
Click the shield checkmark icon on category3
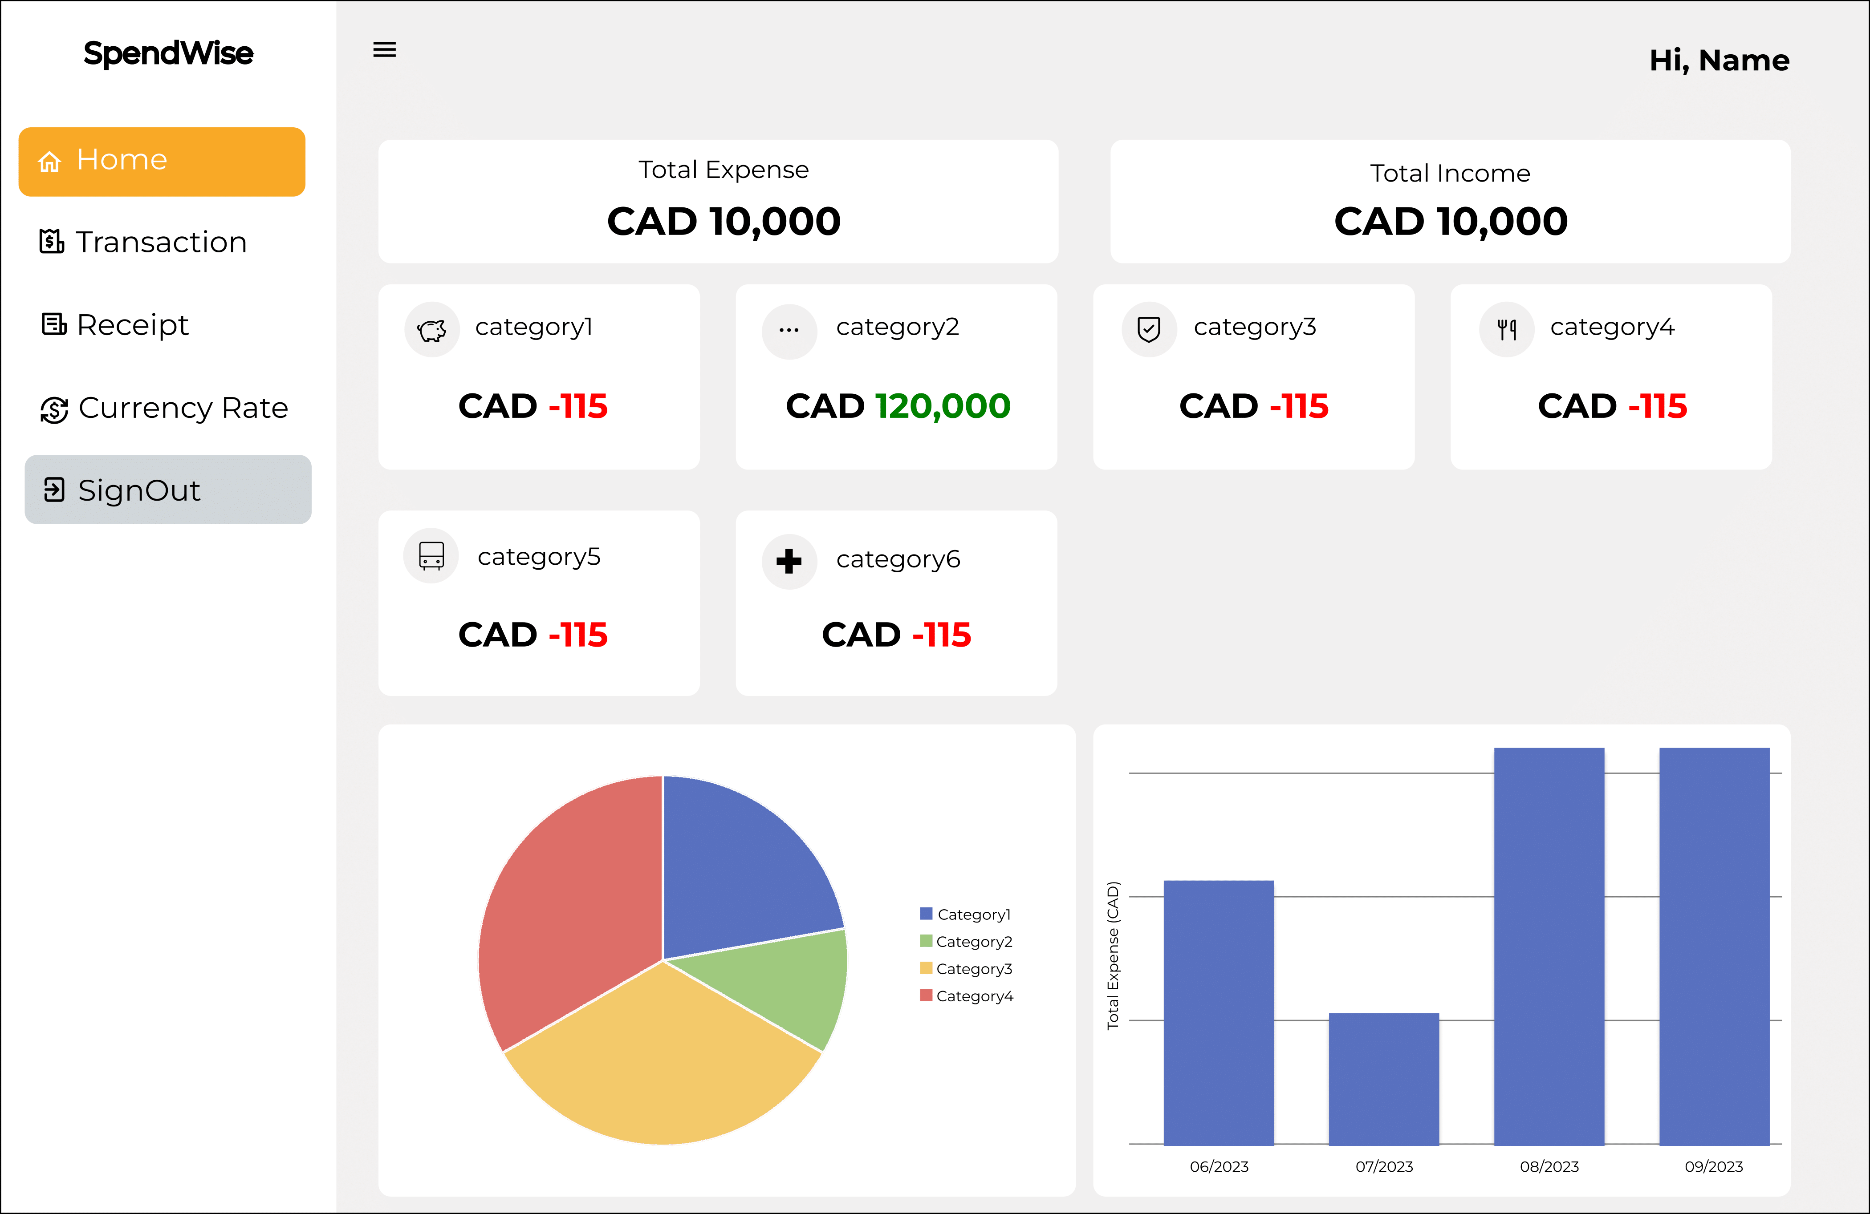(1149, 330)
